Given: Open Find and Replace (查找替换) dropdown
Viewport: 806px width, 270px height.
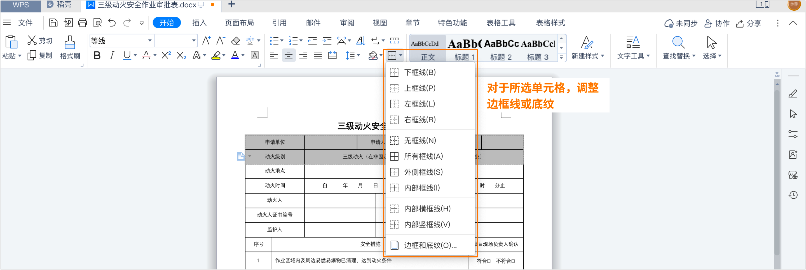Looking at the screenshot, I should click(x=679, y=48).
